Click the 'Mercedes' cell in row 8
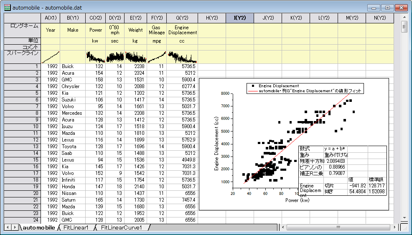Viewport: 412px width, 235px height. [73, 113]
